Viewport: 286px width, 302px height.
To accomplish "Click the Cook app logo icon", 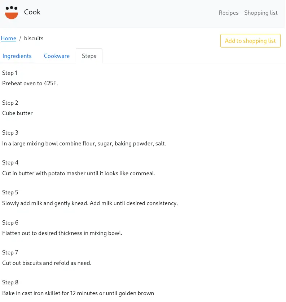I will coord(12,12).
